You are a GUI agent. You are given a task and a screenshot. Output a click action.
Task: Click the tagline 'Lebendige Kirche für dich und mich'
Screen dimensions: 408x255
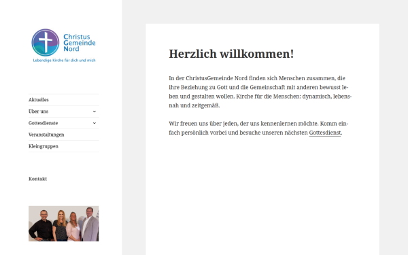tap(65, 61)
